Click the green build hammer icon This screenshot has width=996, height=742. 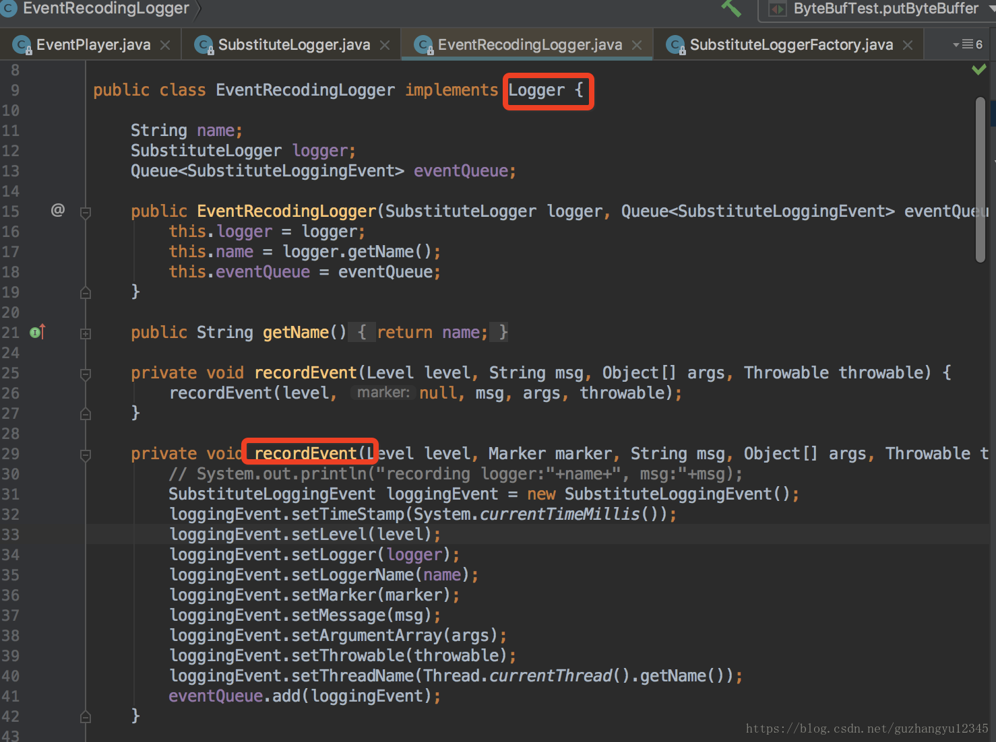tap(731, 8)
